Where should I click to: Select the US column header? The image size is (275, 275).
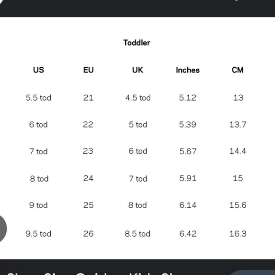point(38,70)
